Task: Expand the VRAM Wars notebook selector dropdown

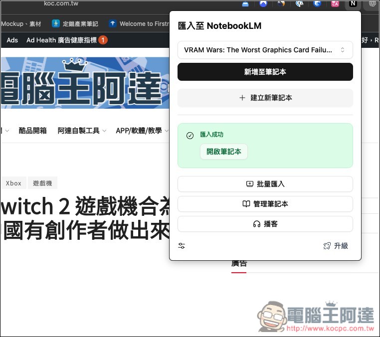Action: [265, 50]
